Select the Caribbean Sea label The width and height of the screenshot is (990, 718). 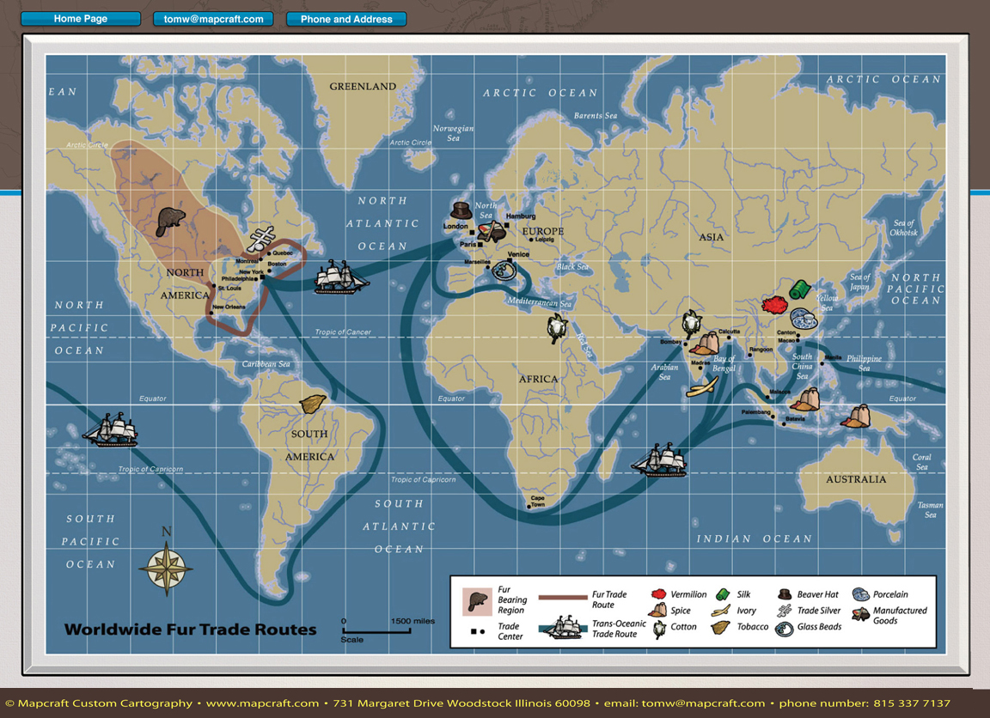(266, 364)
